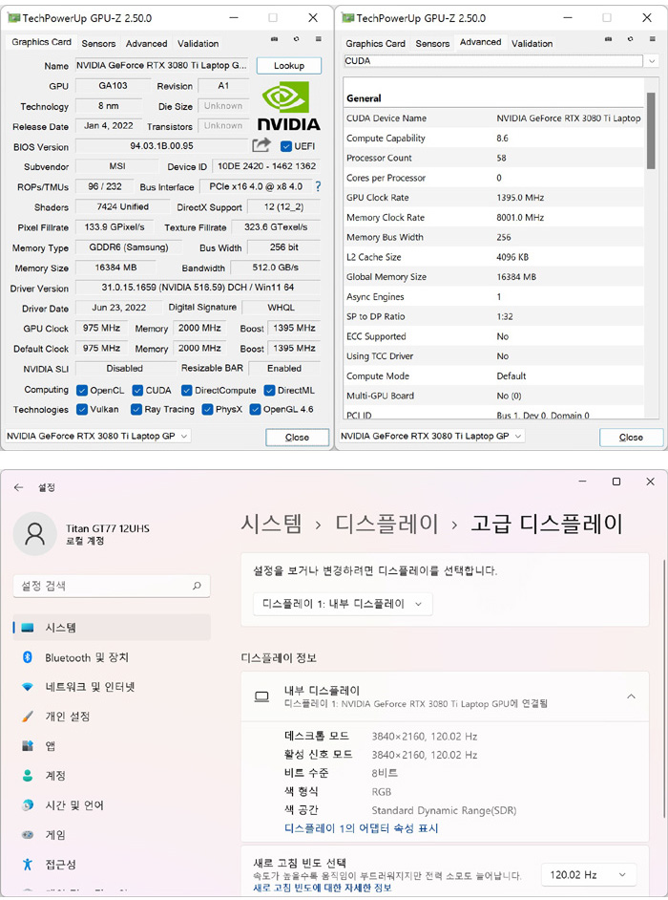
Task: Open the GPU selector dropdown in left GPU-Z window
Action: 98,437
